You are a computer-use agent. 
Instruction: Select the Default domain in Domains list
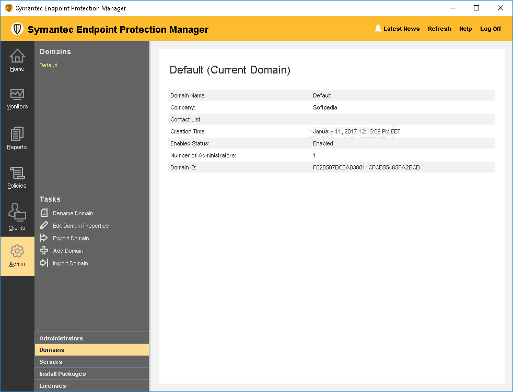pyautogui.click(x=48, y=65)
